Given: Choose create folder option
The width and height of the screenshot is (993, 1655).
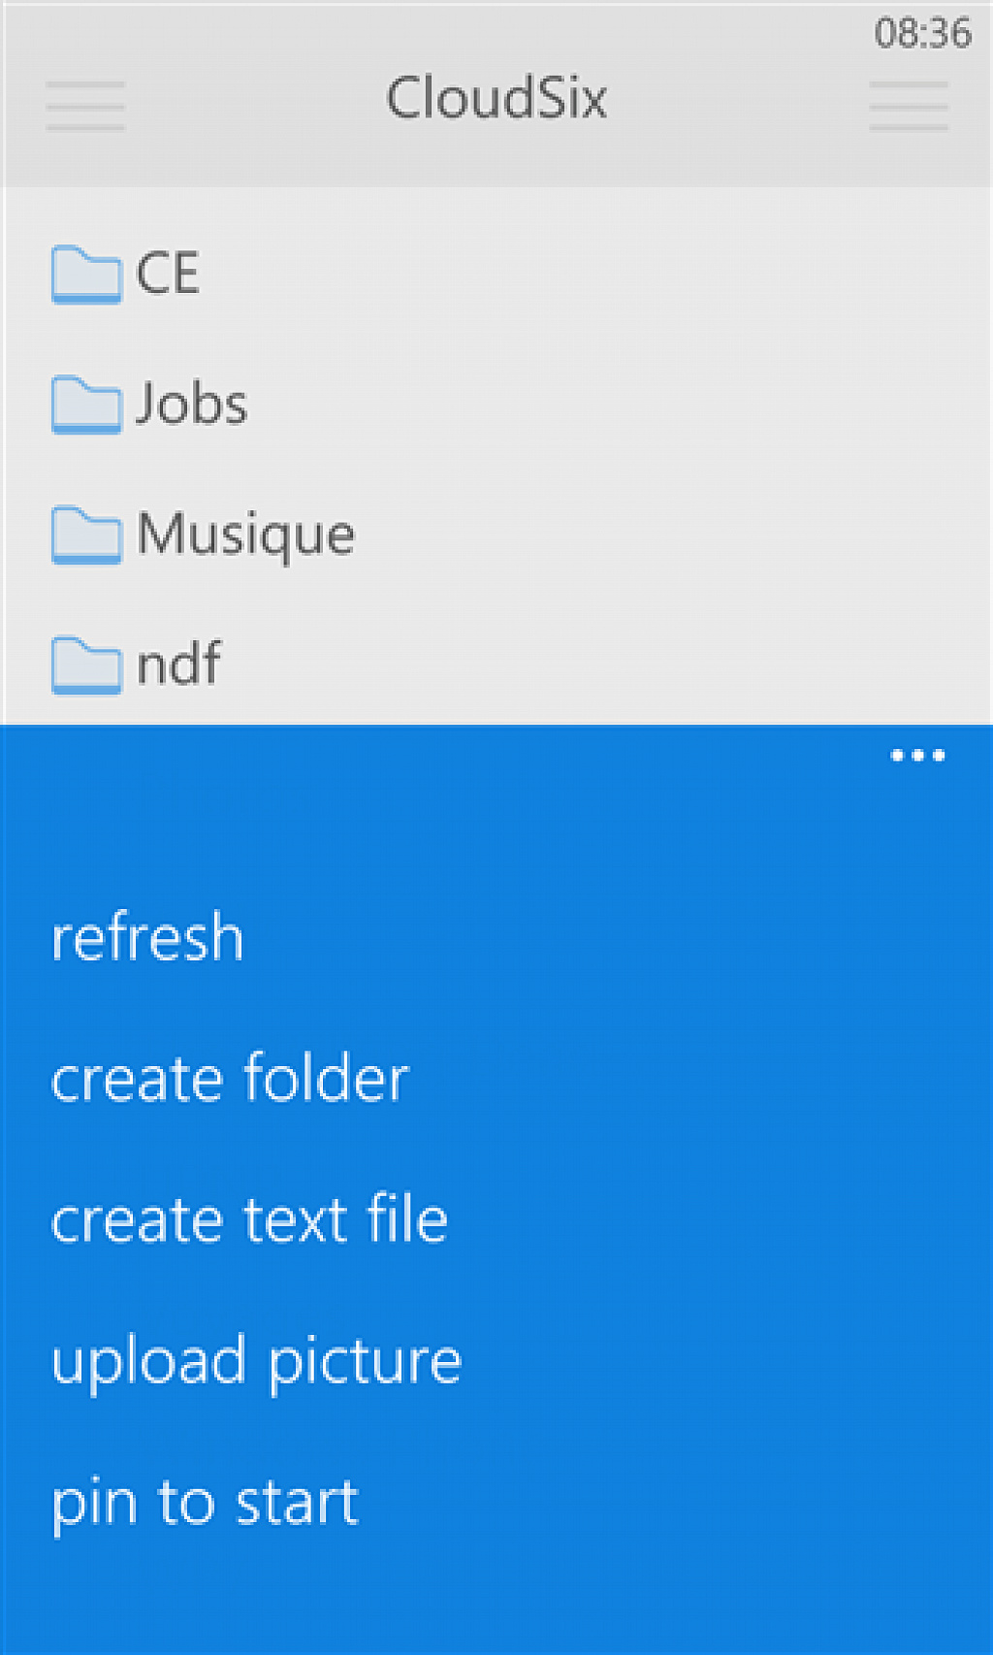Looking at the screenshot, I should (230, 1078).
